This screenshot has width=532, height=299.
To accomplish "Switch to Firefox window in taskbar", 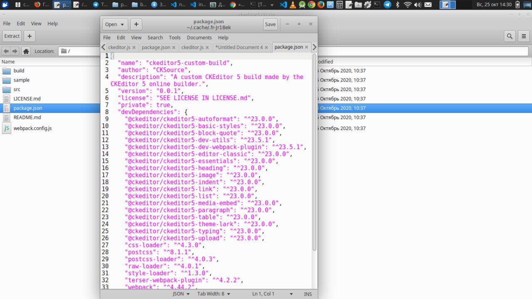I will (42, 5).
